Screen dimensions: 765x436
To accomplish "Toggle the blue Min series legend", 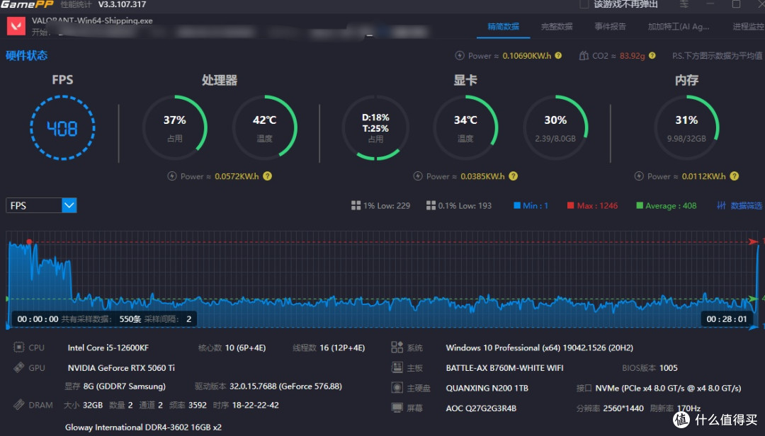I will [x=531, y=206].
